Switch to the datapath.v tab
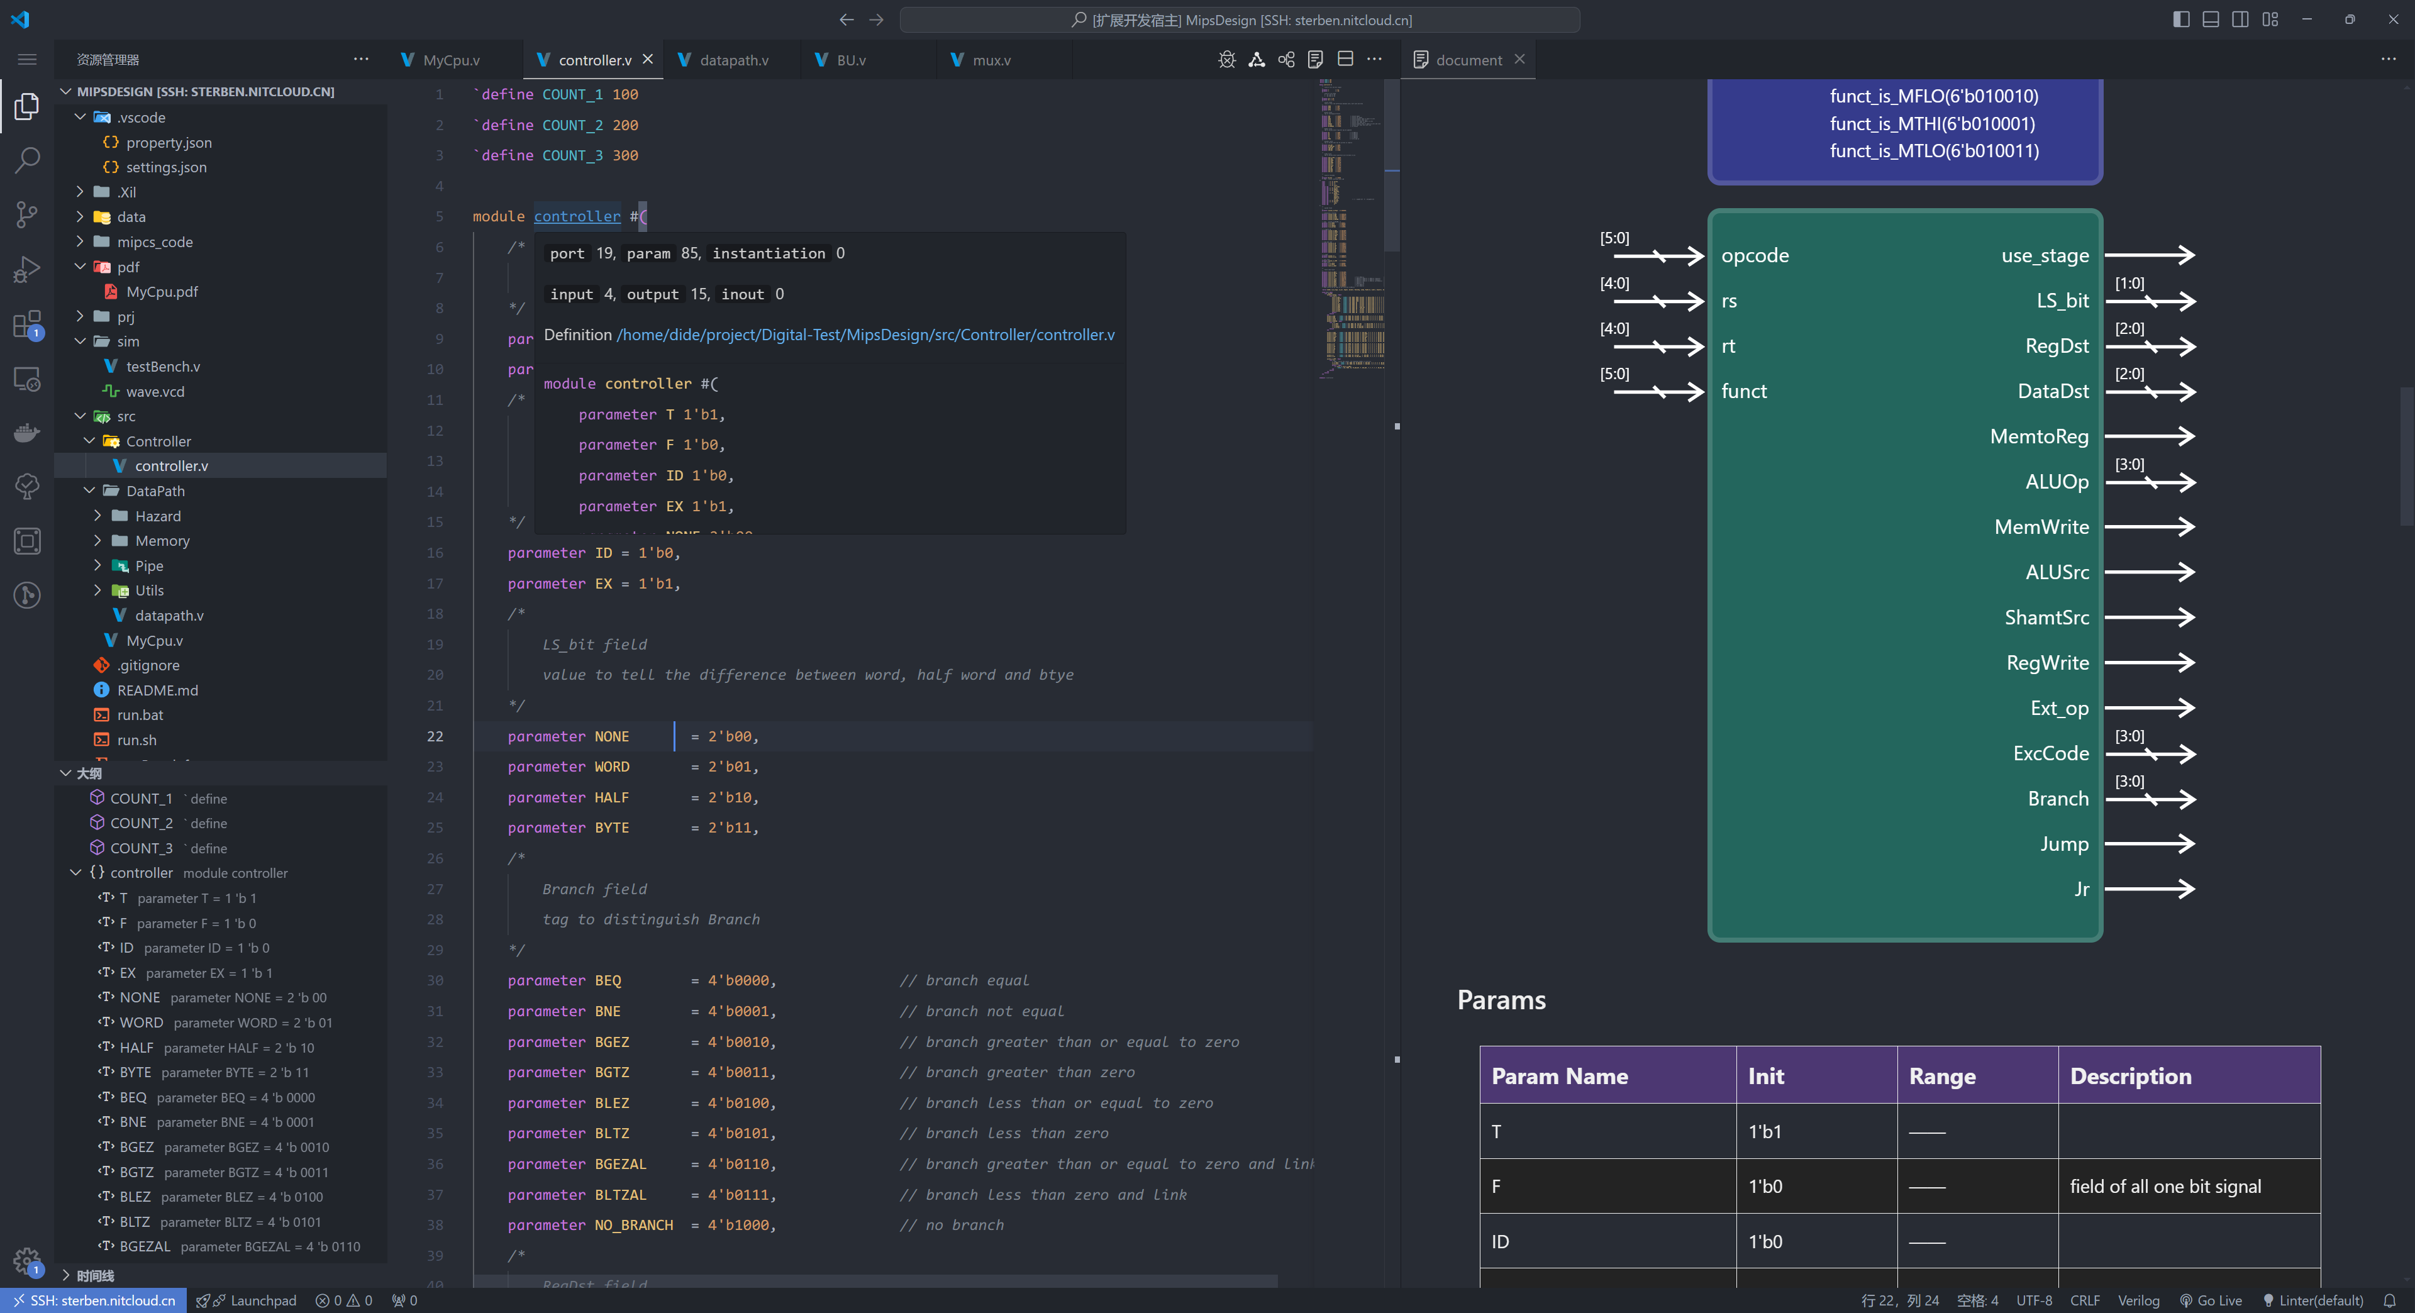This screenshot has height=1313, width=2415. pyautogui.click(x=736, y=59)
